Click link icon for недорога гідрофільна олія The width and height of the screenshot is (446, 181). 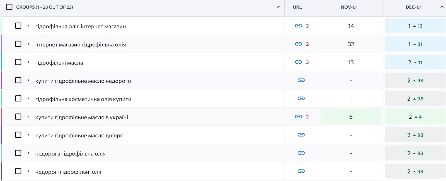coord(301,153)
